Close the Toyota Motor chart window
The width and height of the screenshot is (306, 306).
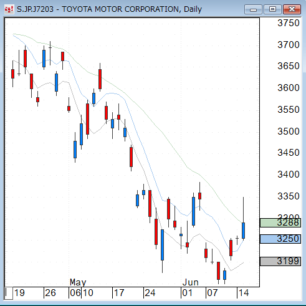click(x=292, y=9)
